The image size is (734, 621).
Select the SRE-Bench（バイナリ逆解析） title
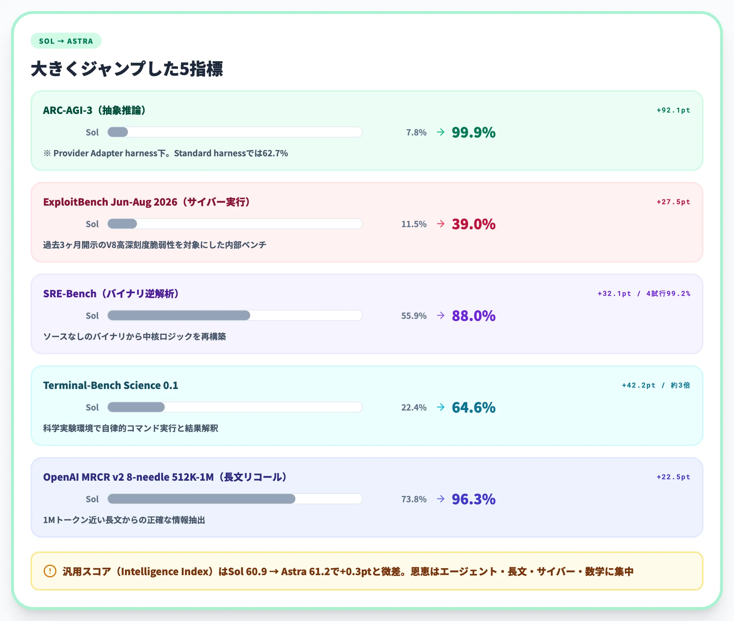111,293
